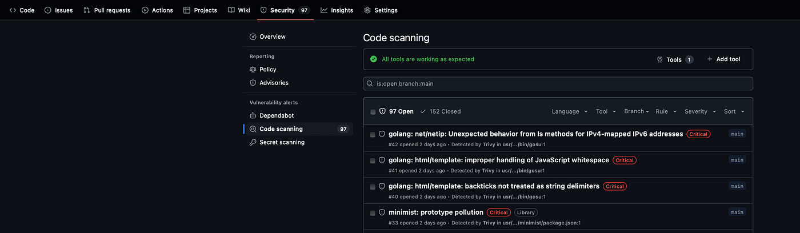Select the JavaScript whitespace alert checkbox
This screenshot has width=800, height=233.
(x=373, y=161)
